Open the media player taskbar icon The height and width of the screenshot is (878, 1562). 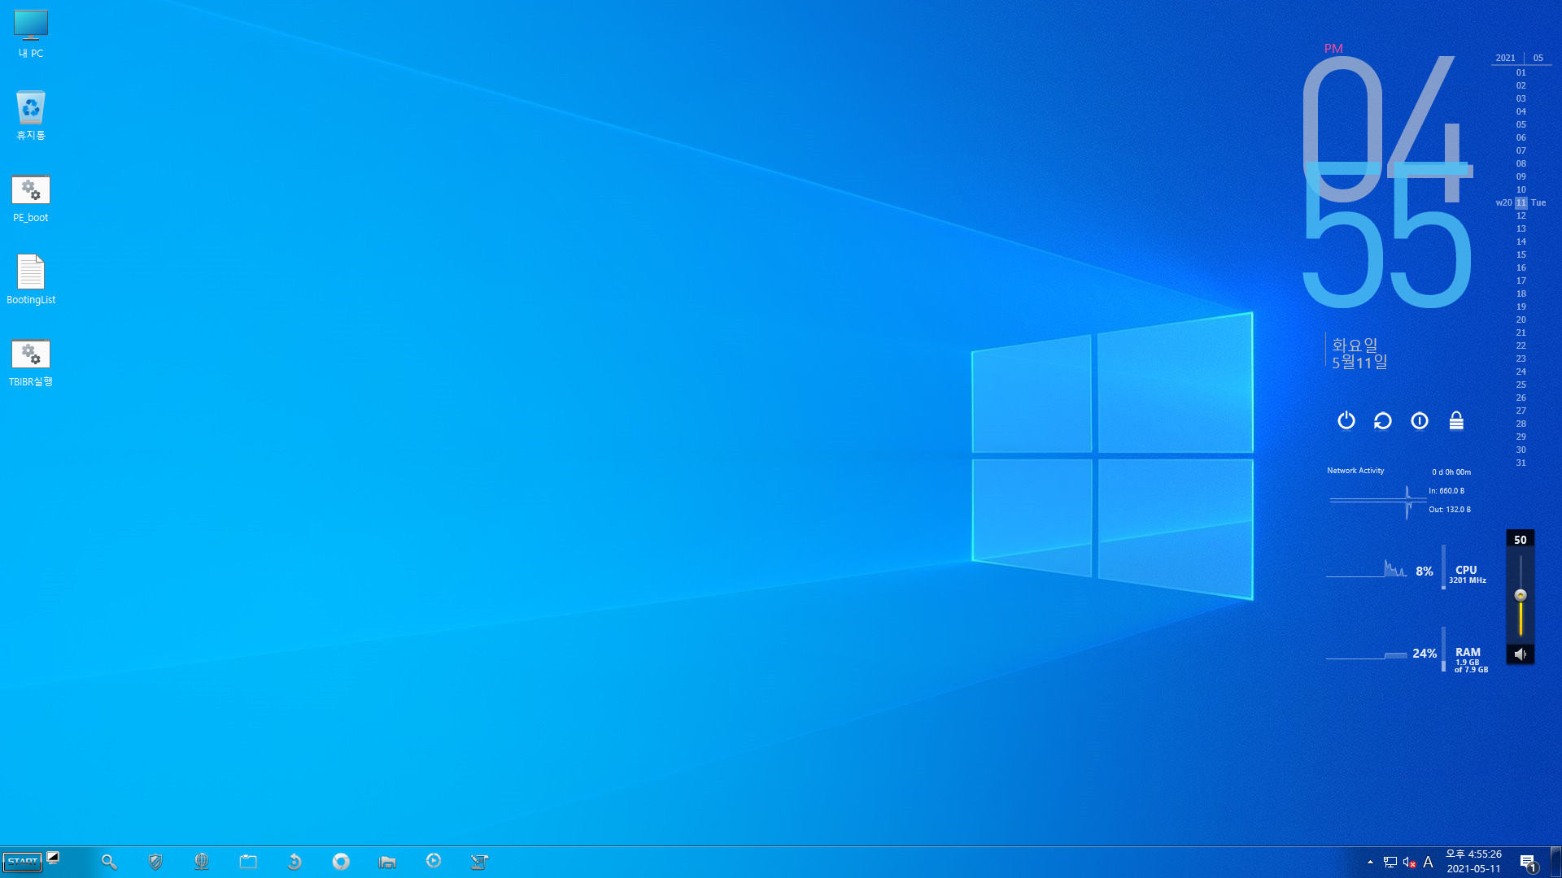pyautogui.click(x=434, y=861)
